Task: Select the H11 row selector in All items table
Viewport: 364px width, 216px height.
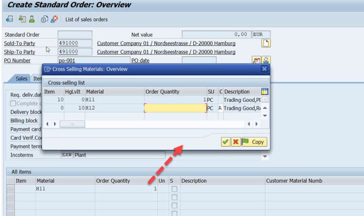Action: point(10,189)
